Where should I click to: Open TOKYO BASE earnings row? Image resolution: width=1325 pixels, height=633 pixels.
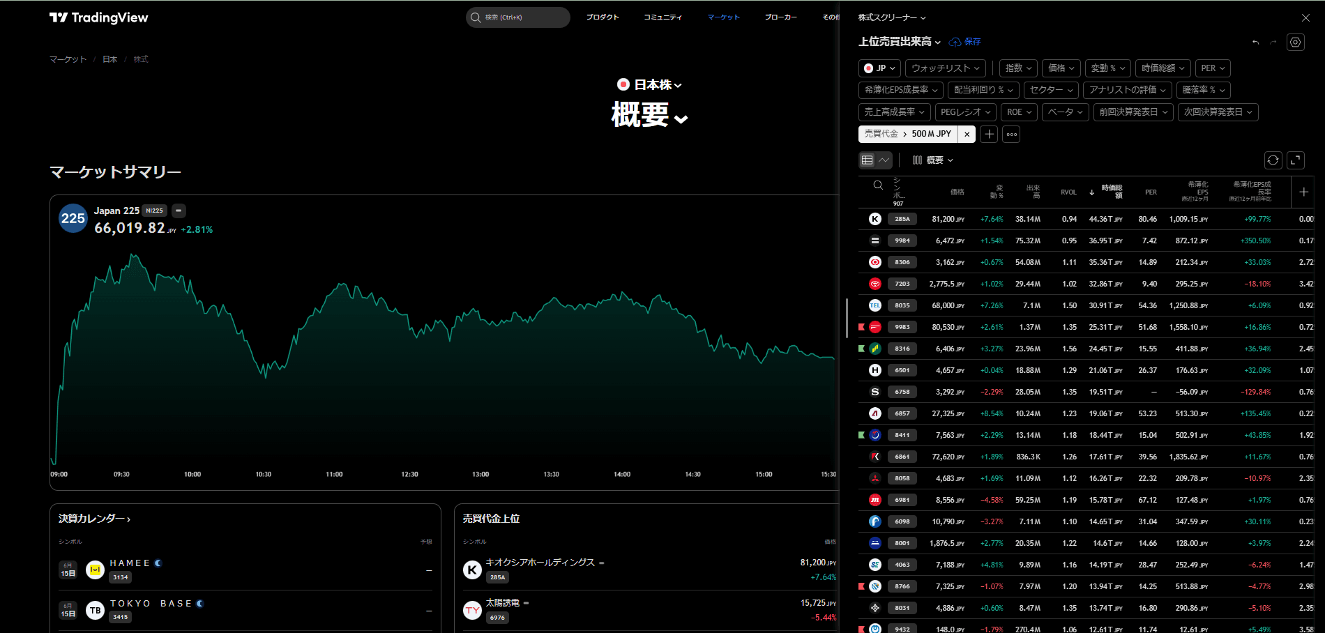(245, 611)
